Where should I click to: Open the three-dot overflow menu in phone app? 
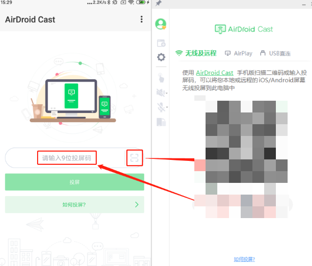[142, 20]
